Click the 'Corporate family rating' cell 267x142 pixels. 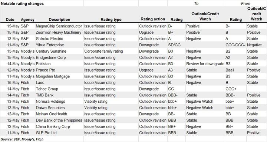[x=111, y=52]
